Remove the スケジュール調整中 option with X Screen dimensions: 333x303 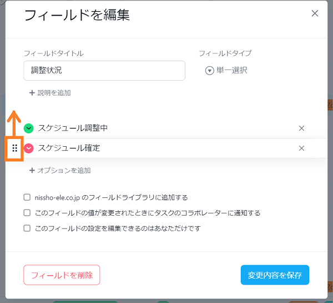click(301, 128)
